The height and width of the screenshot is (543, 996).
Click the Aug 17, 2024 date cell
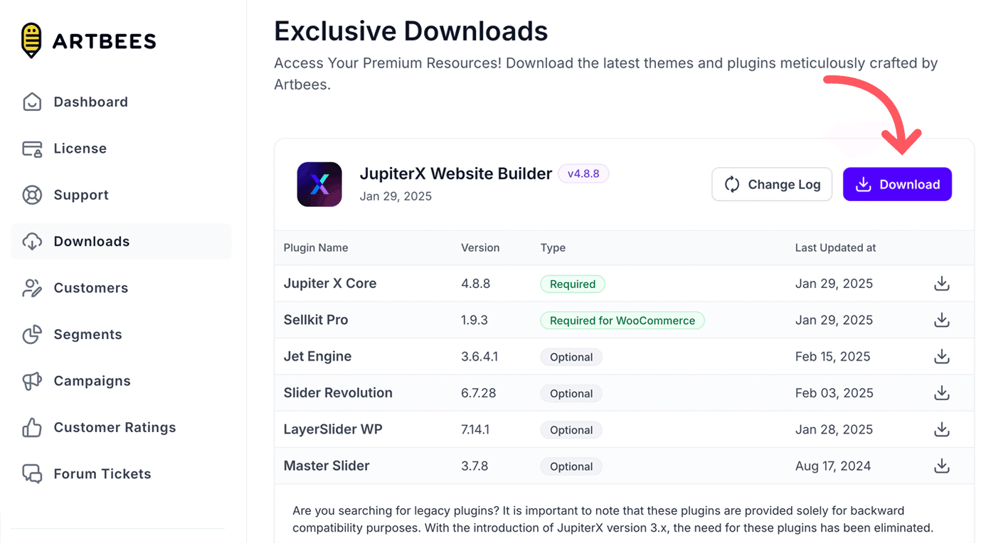tap(833, 466)
